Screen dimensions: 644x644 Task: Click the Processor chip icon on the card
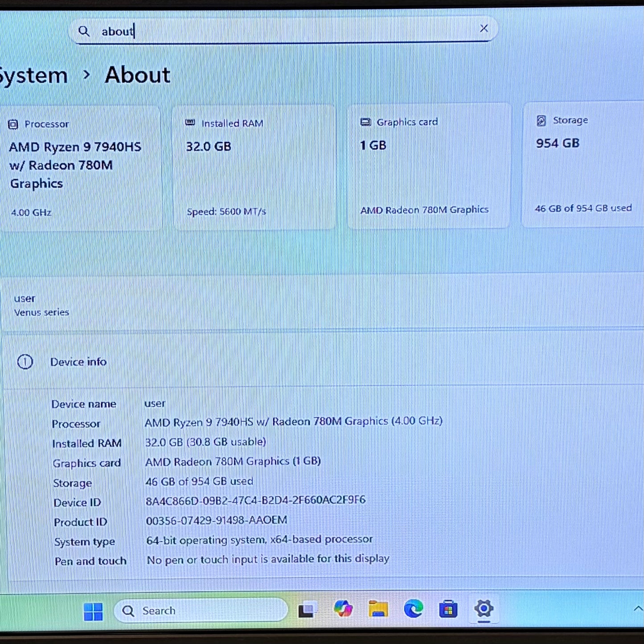(13, 124)
